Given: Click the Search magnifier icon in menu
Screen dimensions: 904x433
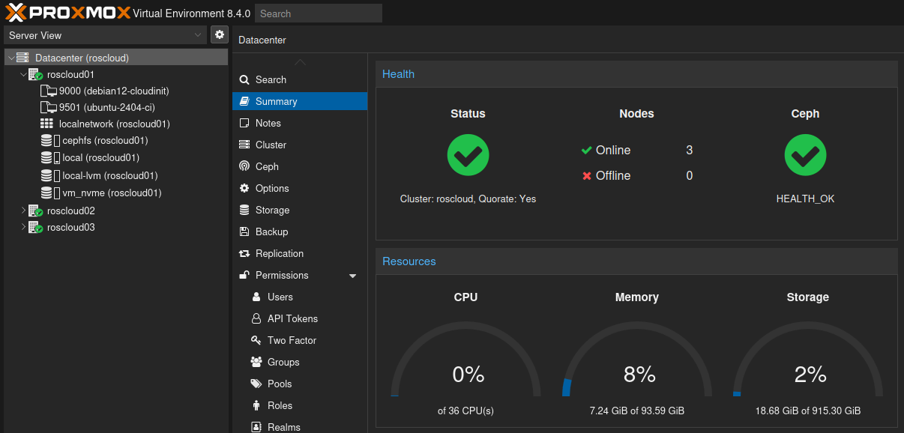Looking at the screenshot, I should [x=244, y=79].
